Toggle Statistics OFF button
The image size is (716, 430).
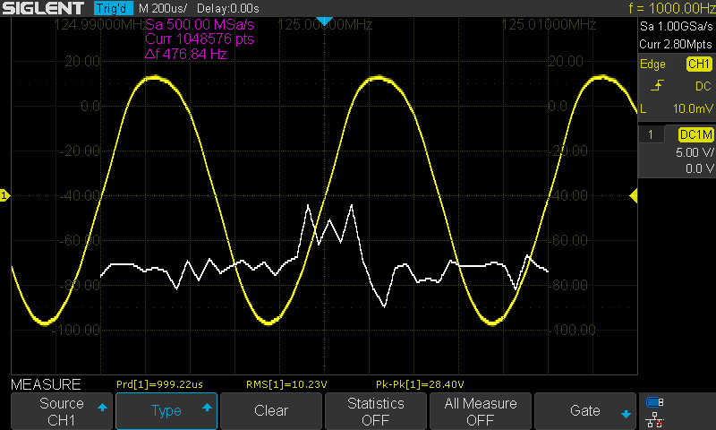click(375, 411)
